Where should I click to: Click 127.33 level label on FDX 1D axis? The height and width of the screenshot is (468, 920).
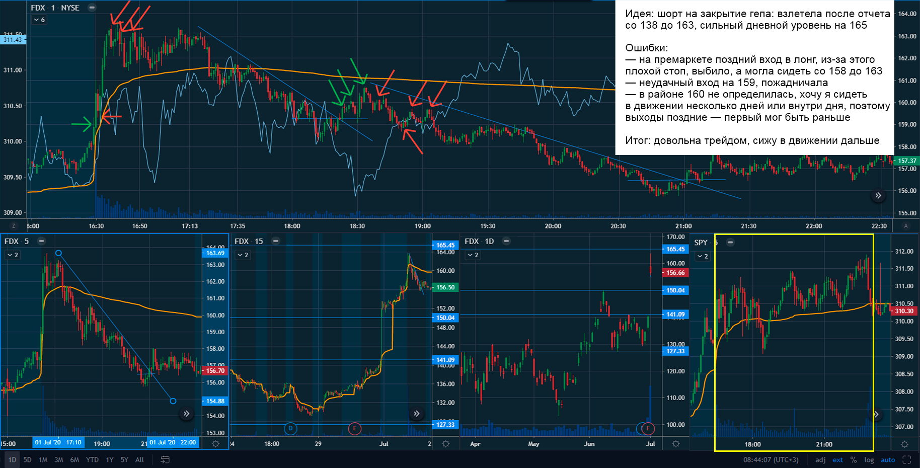point(675,351)
